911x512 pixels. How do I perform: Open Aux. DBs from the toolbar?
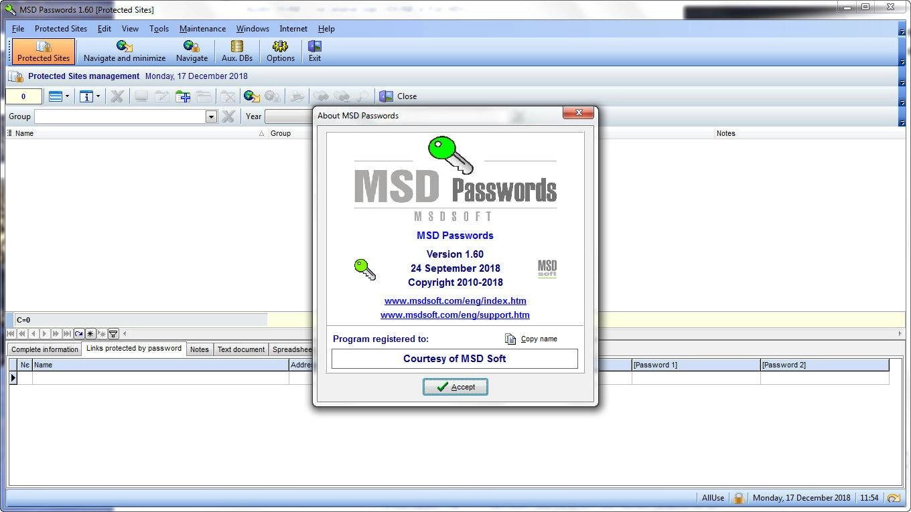click(x=237, y=52)
